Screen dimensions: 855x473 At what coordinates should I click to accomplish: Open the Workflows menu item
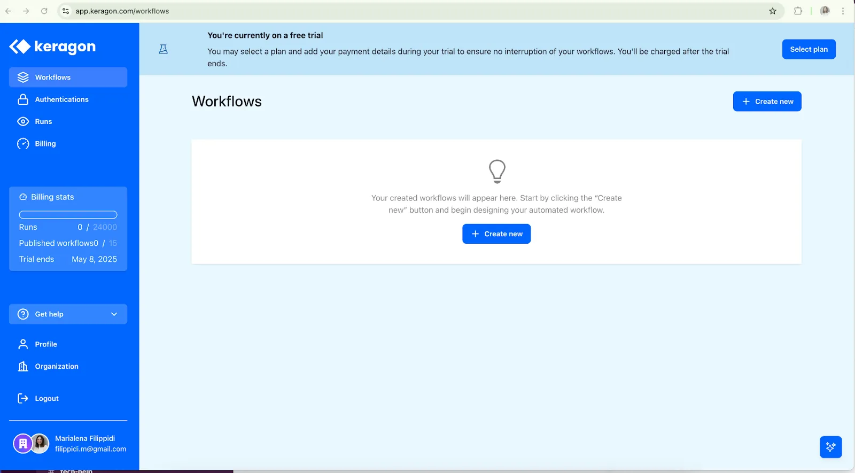coord(68,77)
